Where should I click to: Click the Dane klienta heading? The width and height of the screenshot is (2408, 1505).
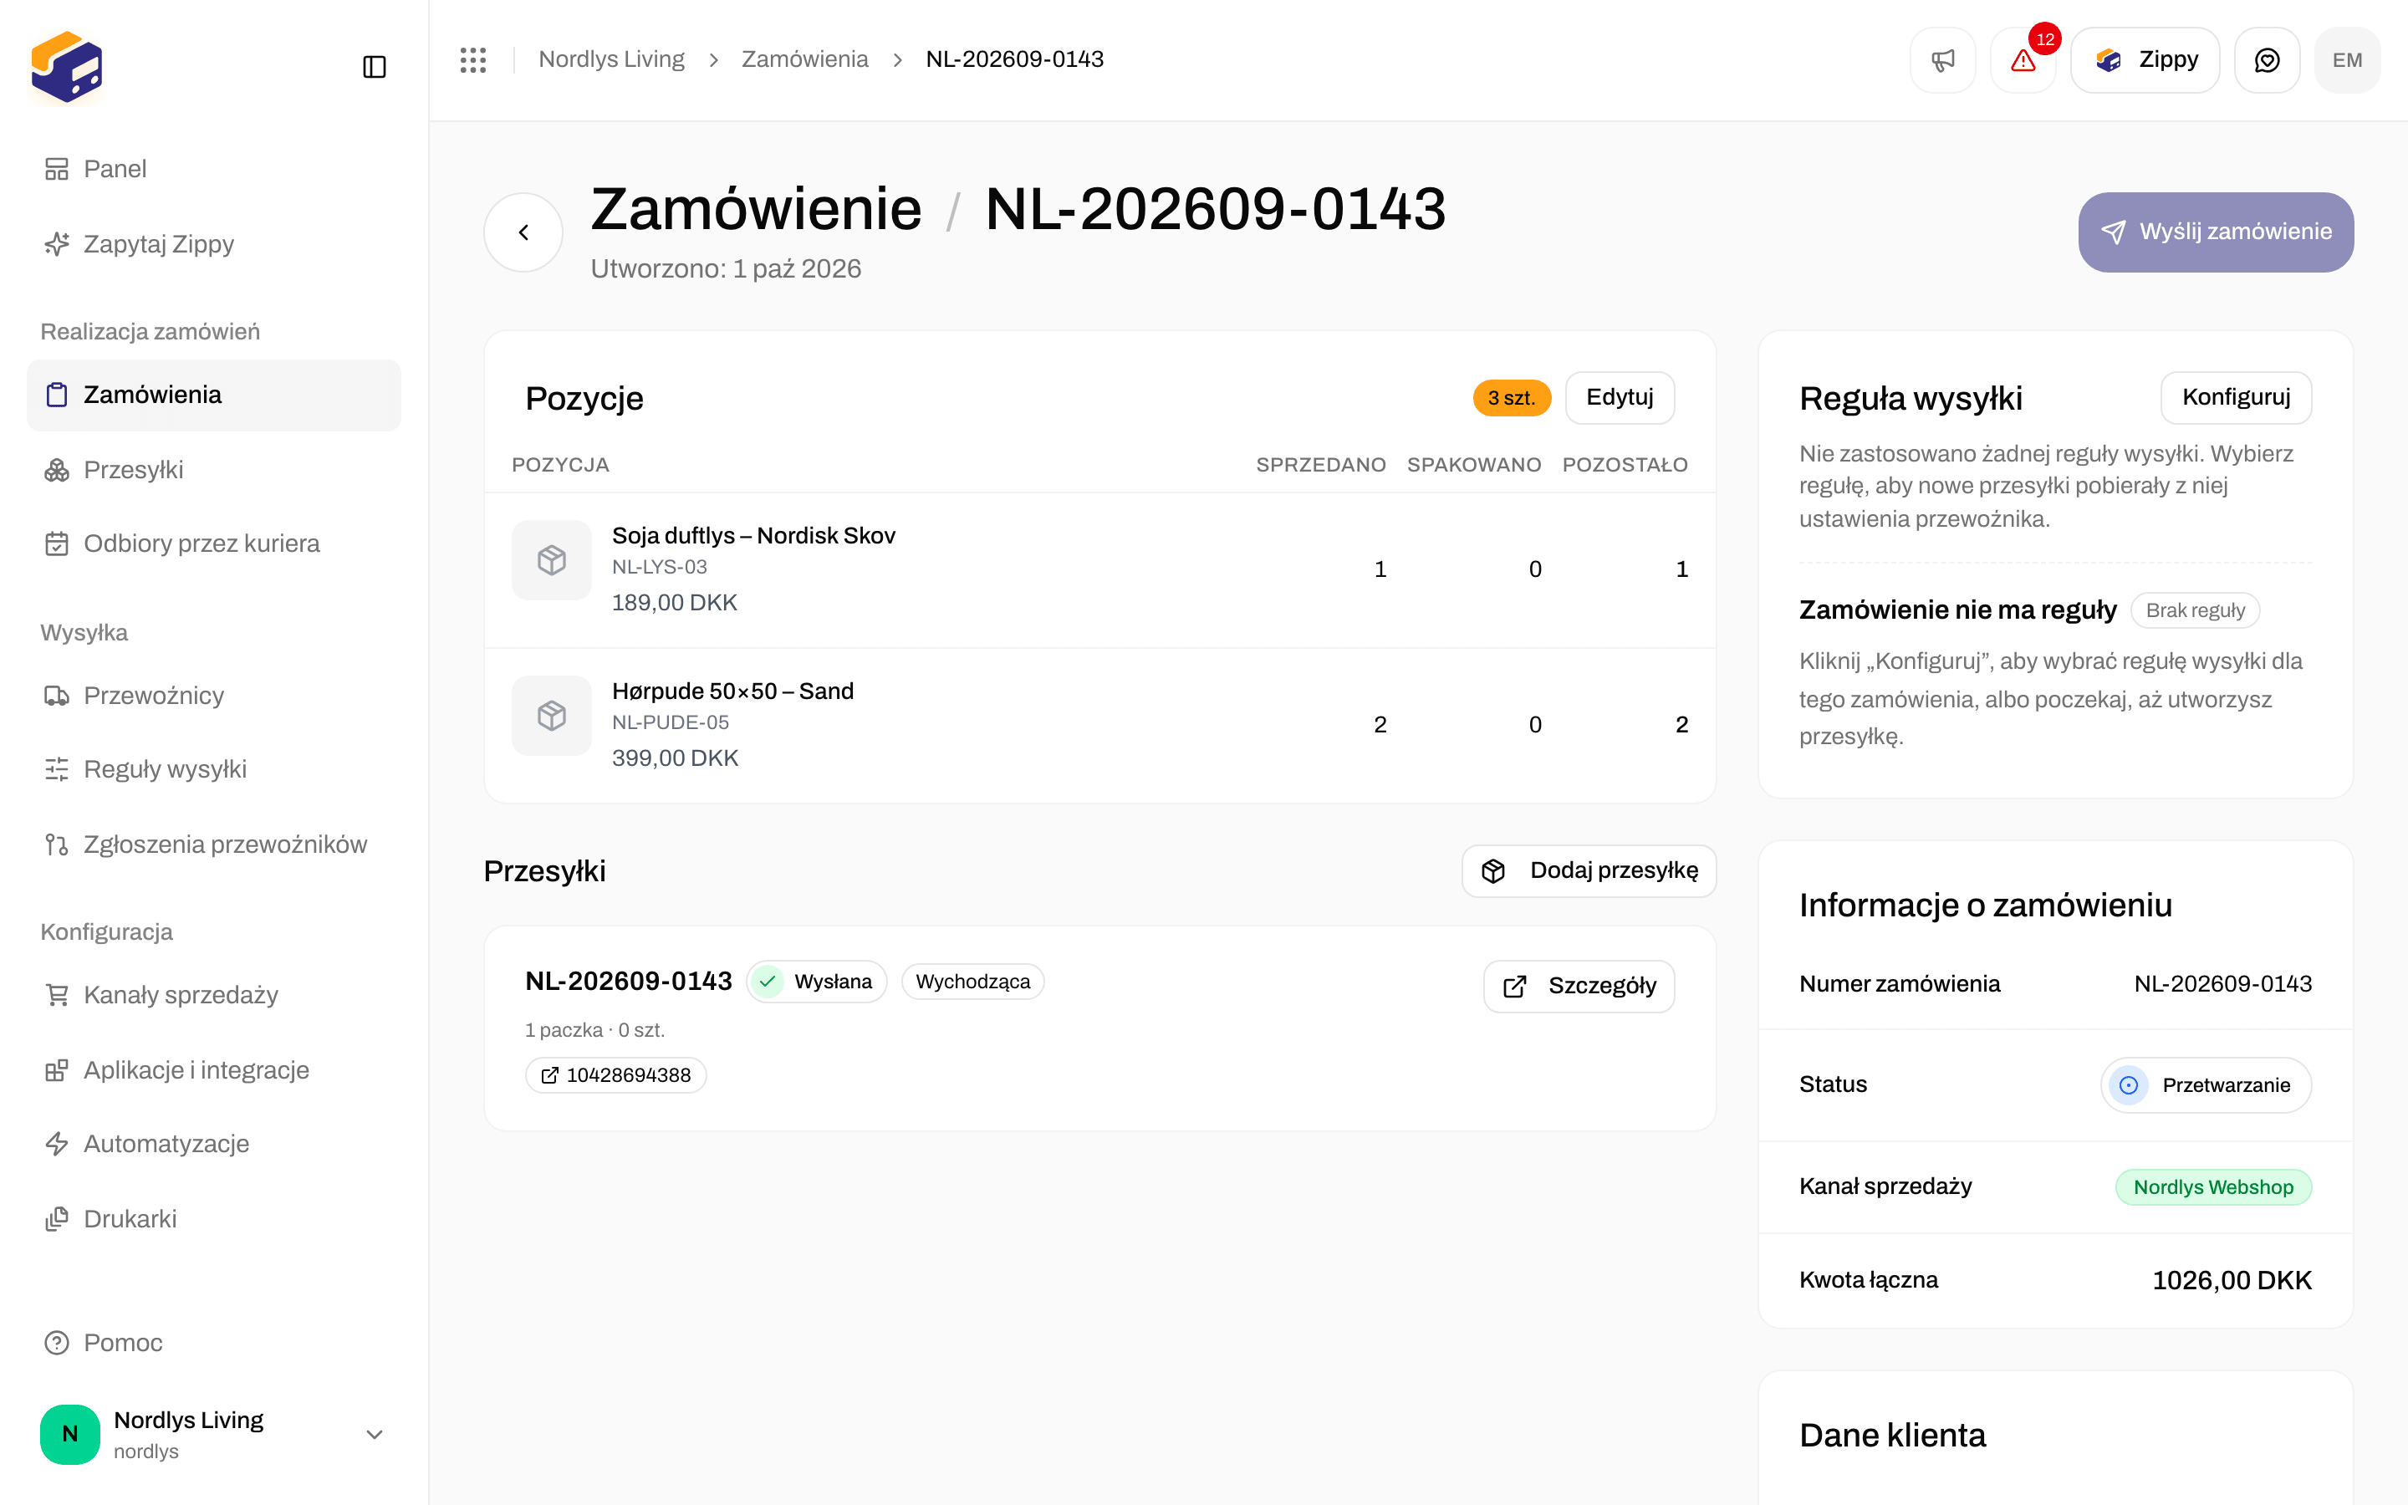(x=1891, y=1436)
